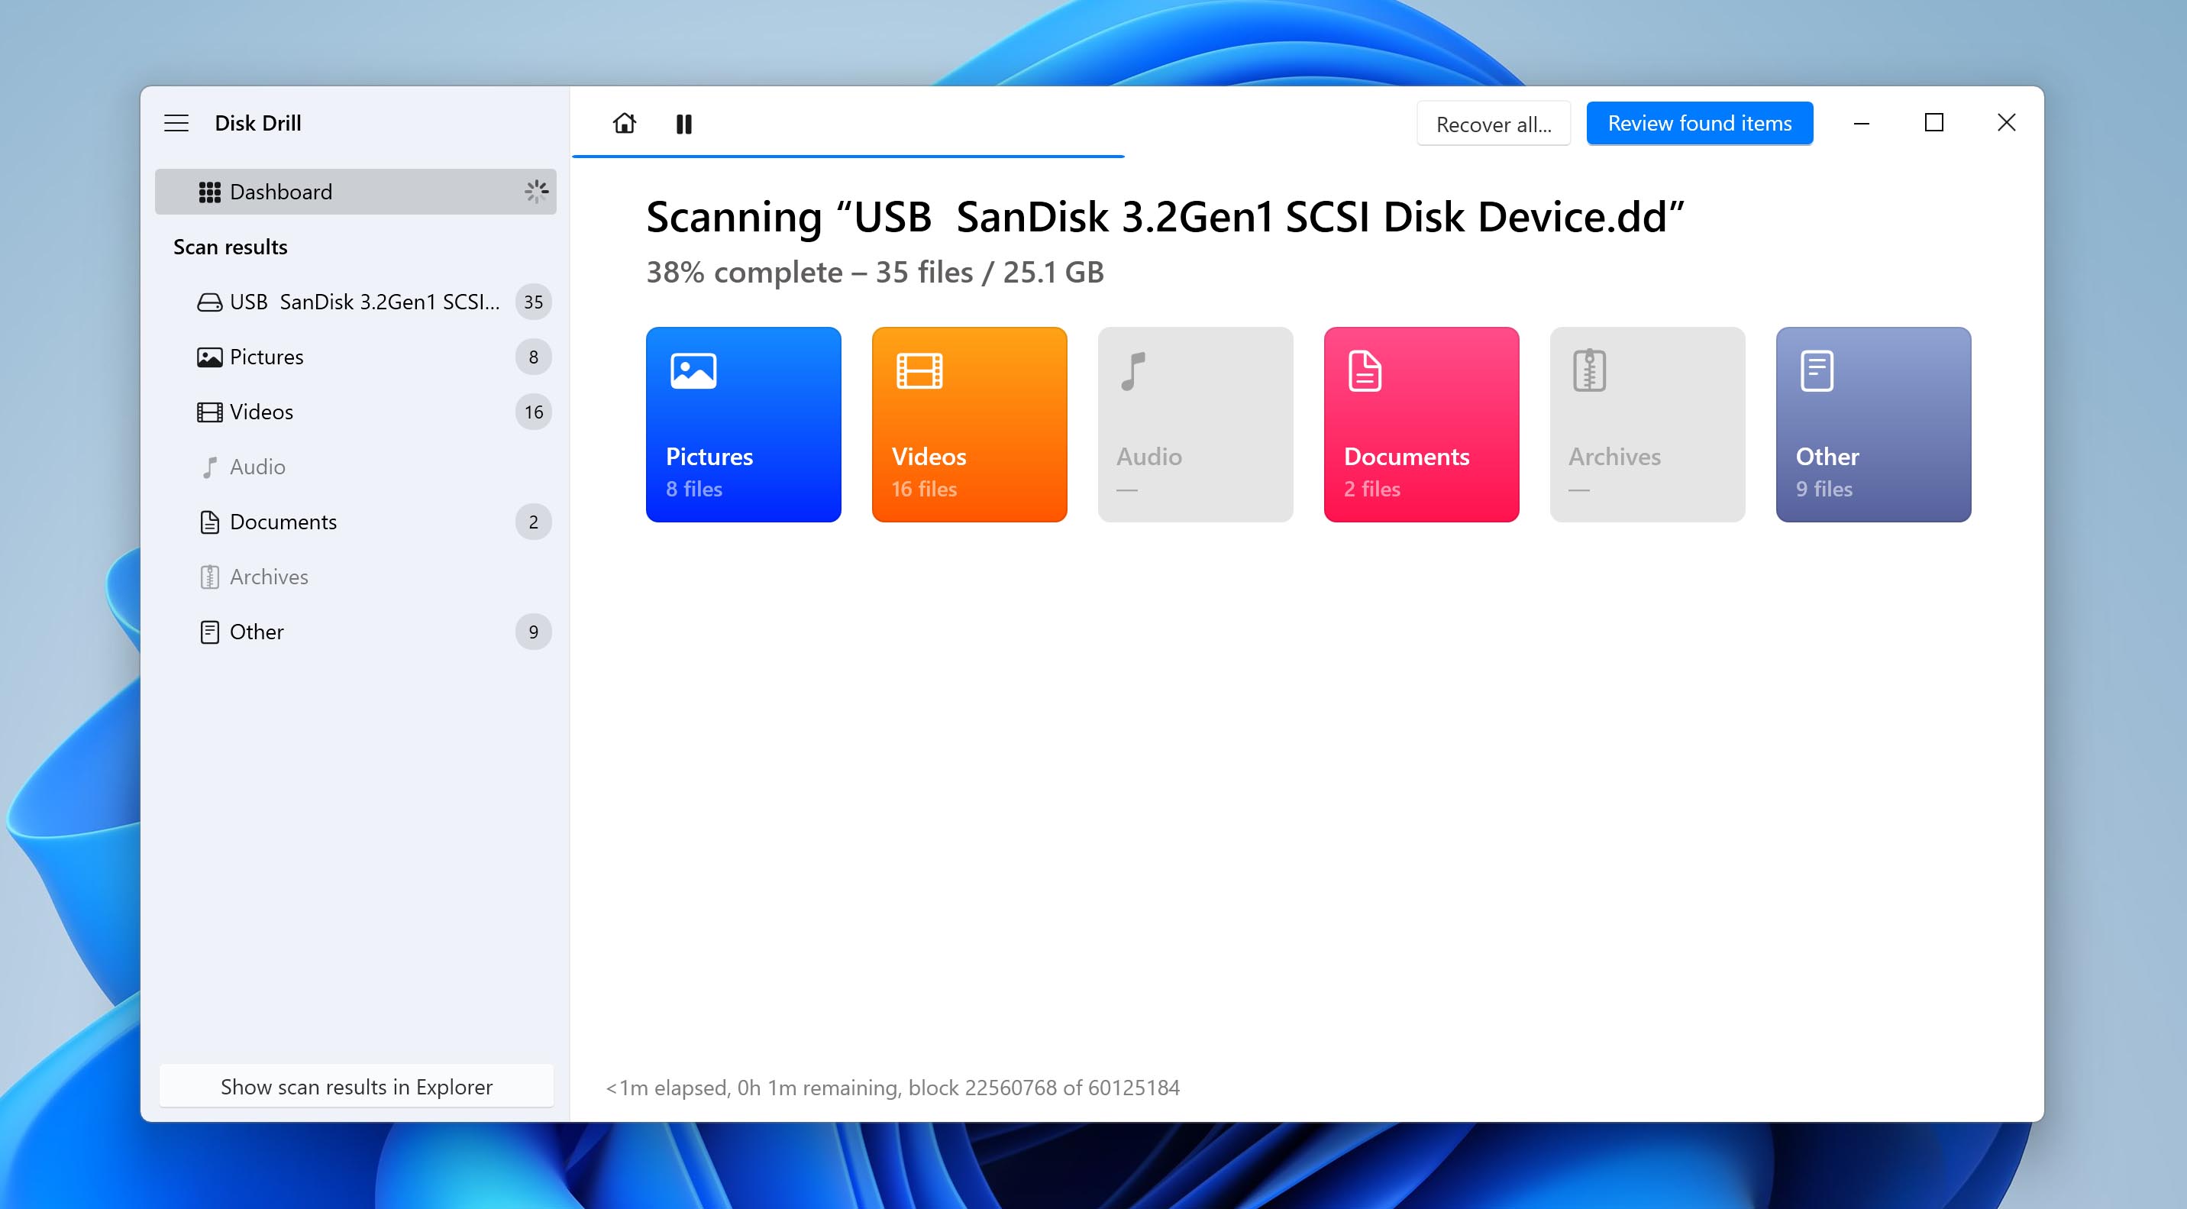The height and width of the screenshot is (1209, 2187).
Task: Go to the home screen icon
Action: [x=624, y=124]
